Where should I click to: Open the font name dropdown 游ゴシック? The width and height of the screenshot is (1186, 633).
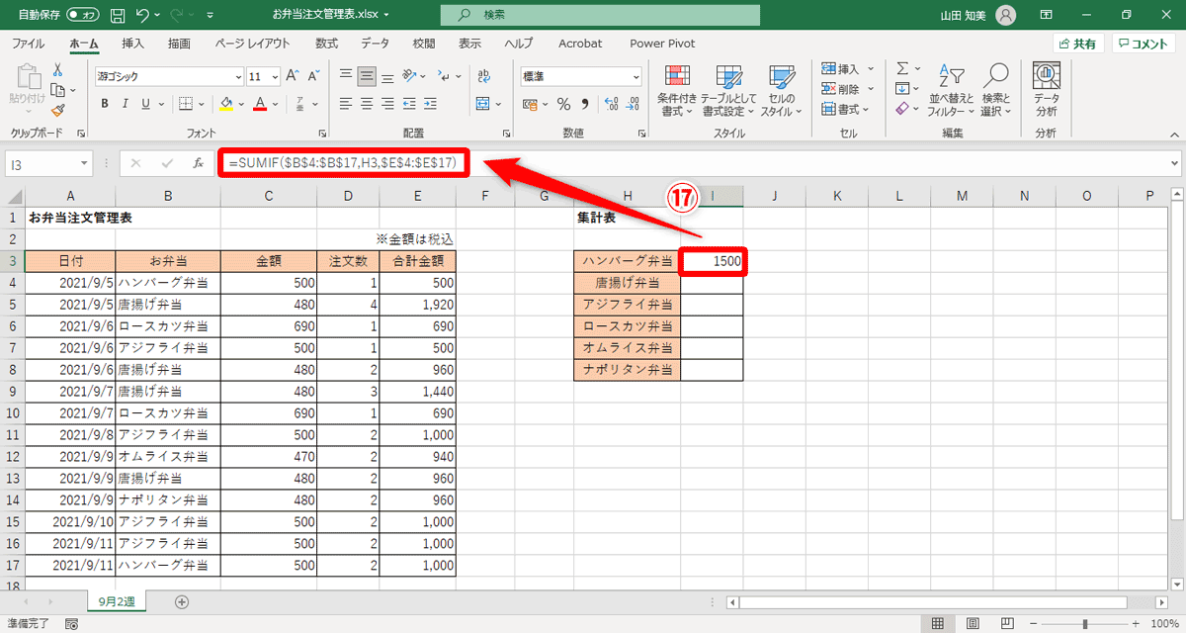[x=237, y=76]
